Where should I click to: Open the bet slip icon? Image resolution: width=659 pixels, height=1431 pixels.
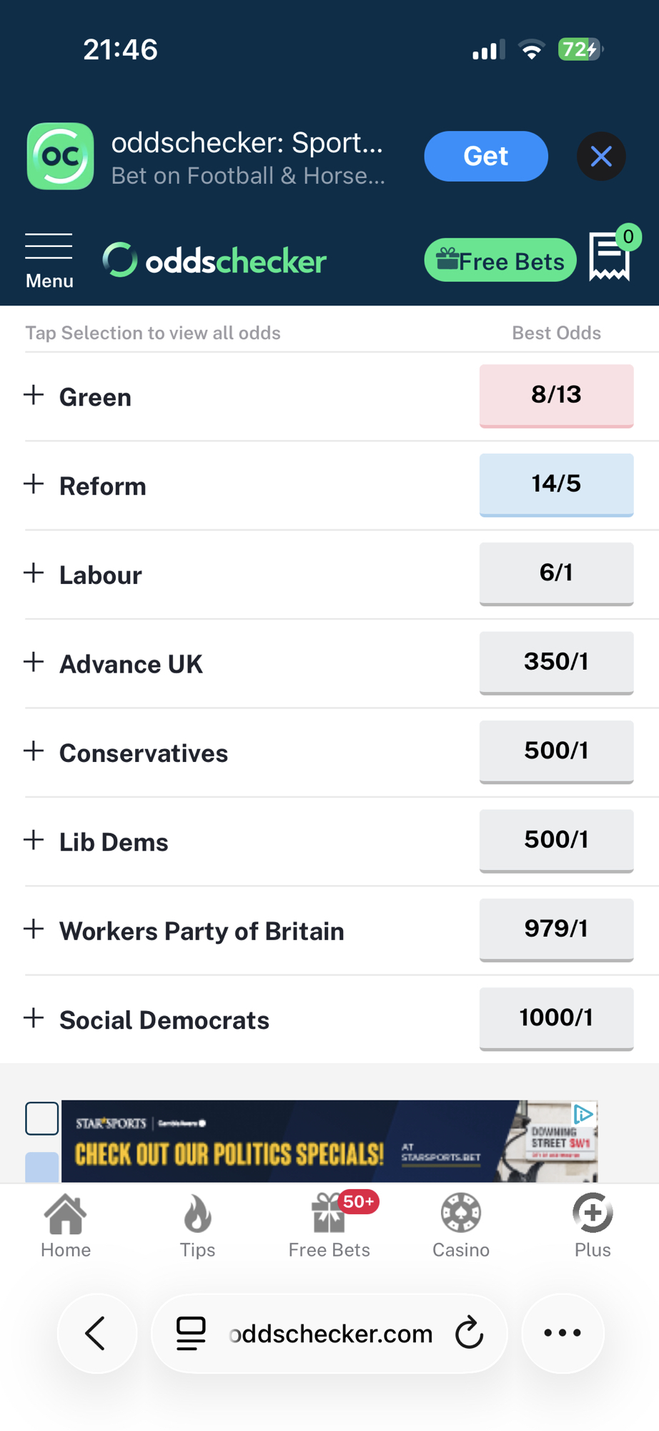point(610,256)
